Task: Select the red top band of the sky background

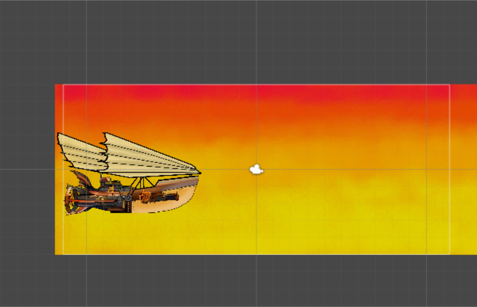Action: (256, 92)
